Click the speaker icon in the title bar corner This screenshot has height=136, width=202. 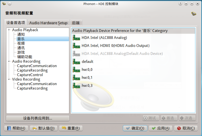[4, 4]
